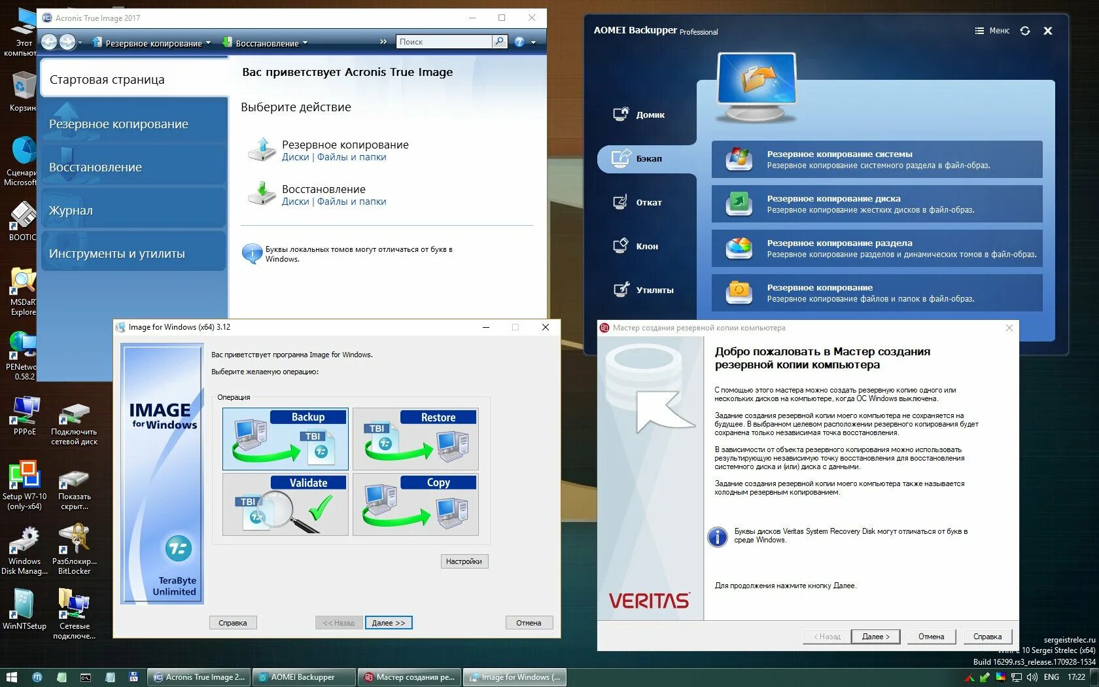Open the Откат section in AOMEI
Screen dimensions: 1099x687
click(638, 202)
